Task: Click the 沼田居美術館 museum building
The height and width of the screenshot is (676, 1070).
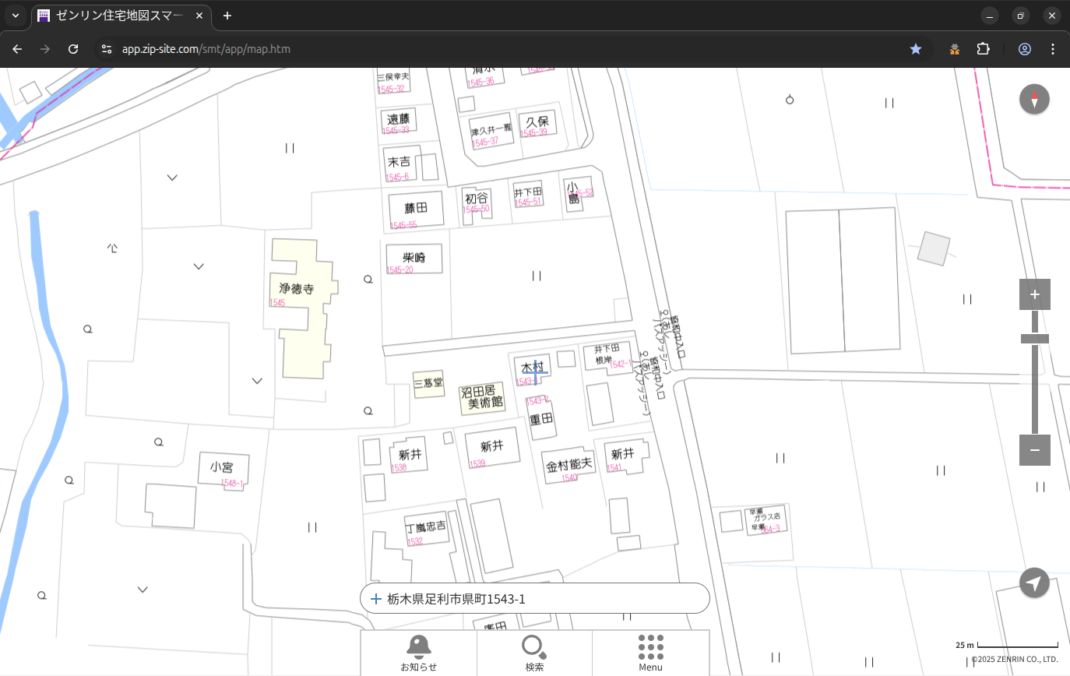Action: pyautogui.click(x=481, y=397)
